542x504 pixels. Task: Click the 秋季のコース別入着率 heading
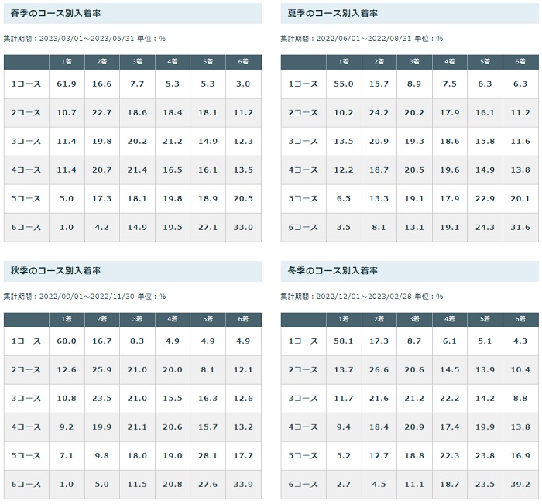(58, 272)
